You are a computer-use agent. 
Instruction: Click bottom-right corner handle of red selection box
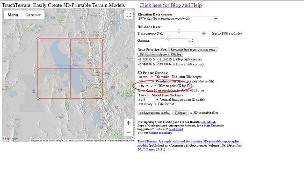(x=103, y=98)
